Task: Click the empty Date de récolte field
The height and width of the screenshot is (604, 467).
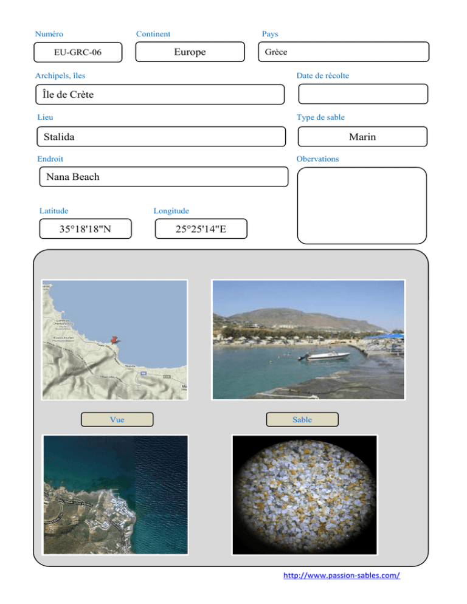Action: pos(363,94)
